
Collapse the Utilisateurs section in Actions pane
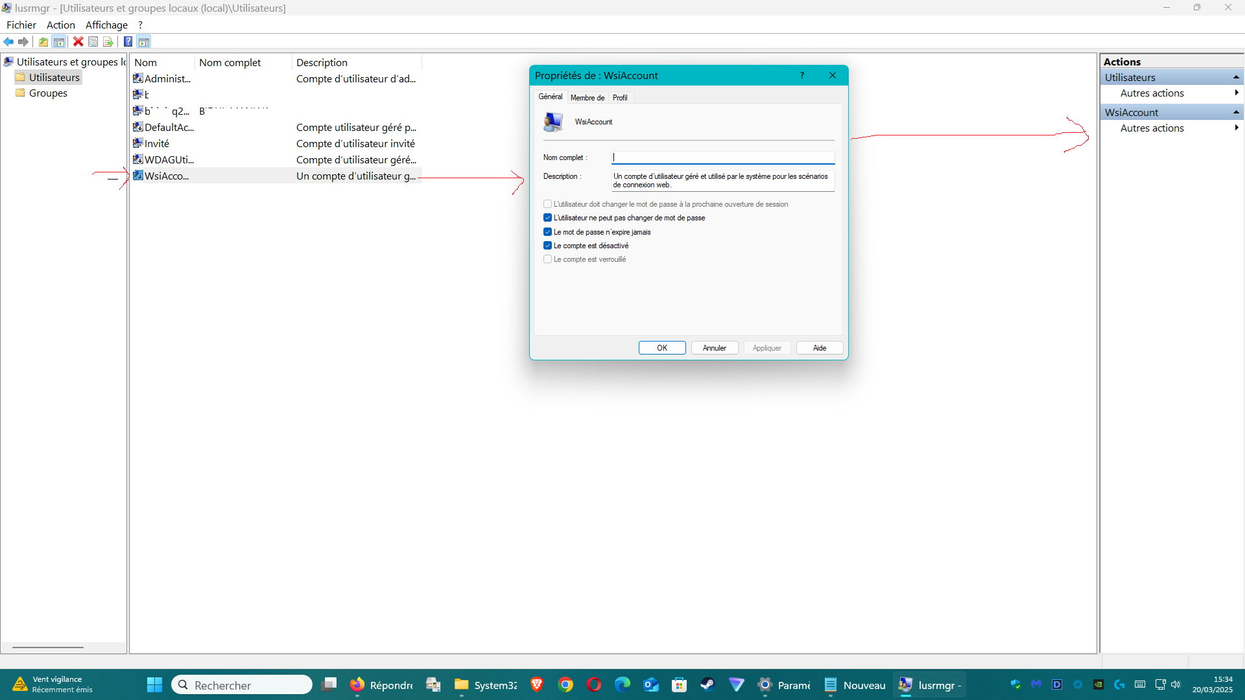click(1236, 78)
